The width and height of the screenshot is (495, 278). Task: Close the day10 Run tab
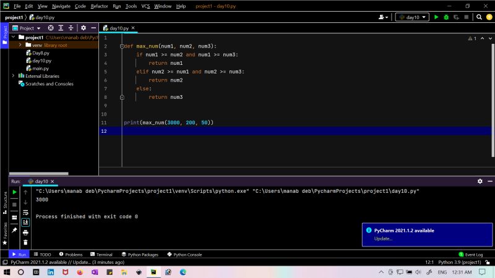[x=53, y=181]
